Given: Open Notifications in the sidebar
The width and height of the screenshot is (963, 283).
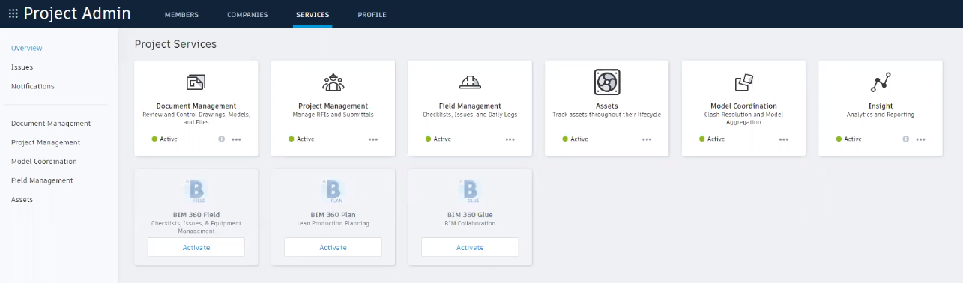Looking at the screenshot, I should [33, 86].
